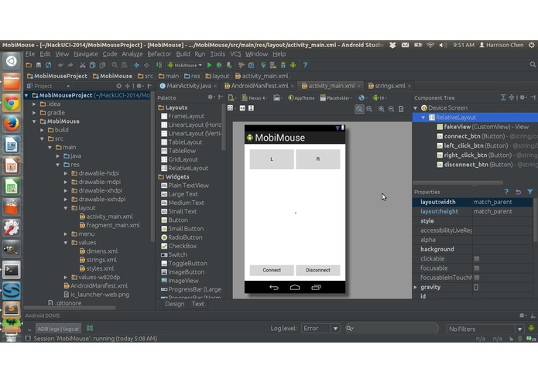Select ToggleButton in the Palette
Viewport: 538px width, 382px height.
coord(184,264)
